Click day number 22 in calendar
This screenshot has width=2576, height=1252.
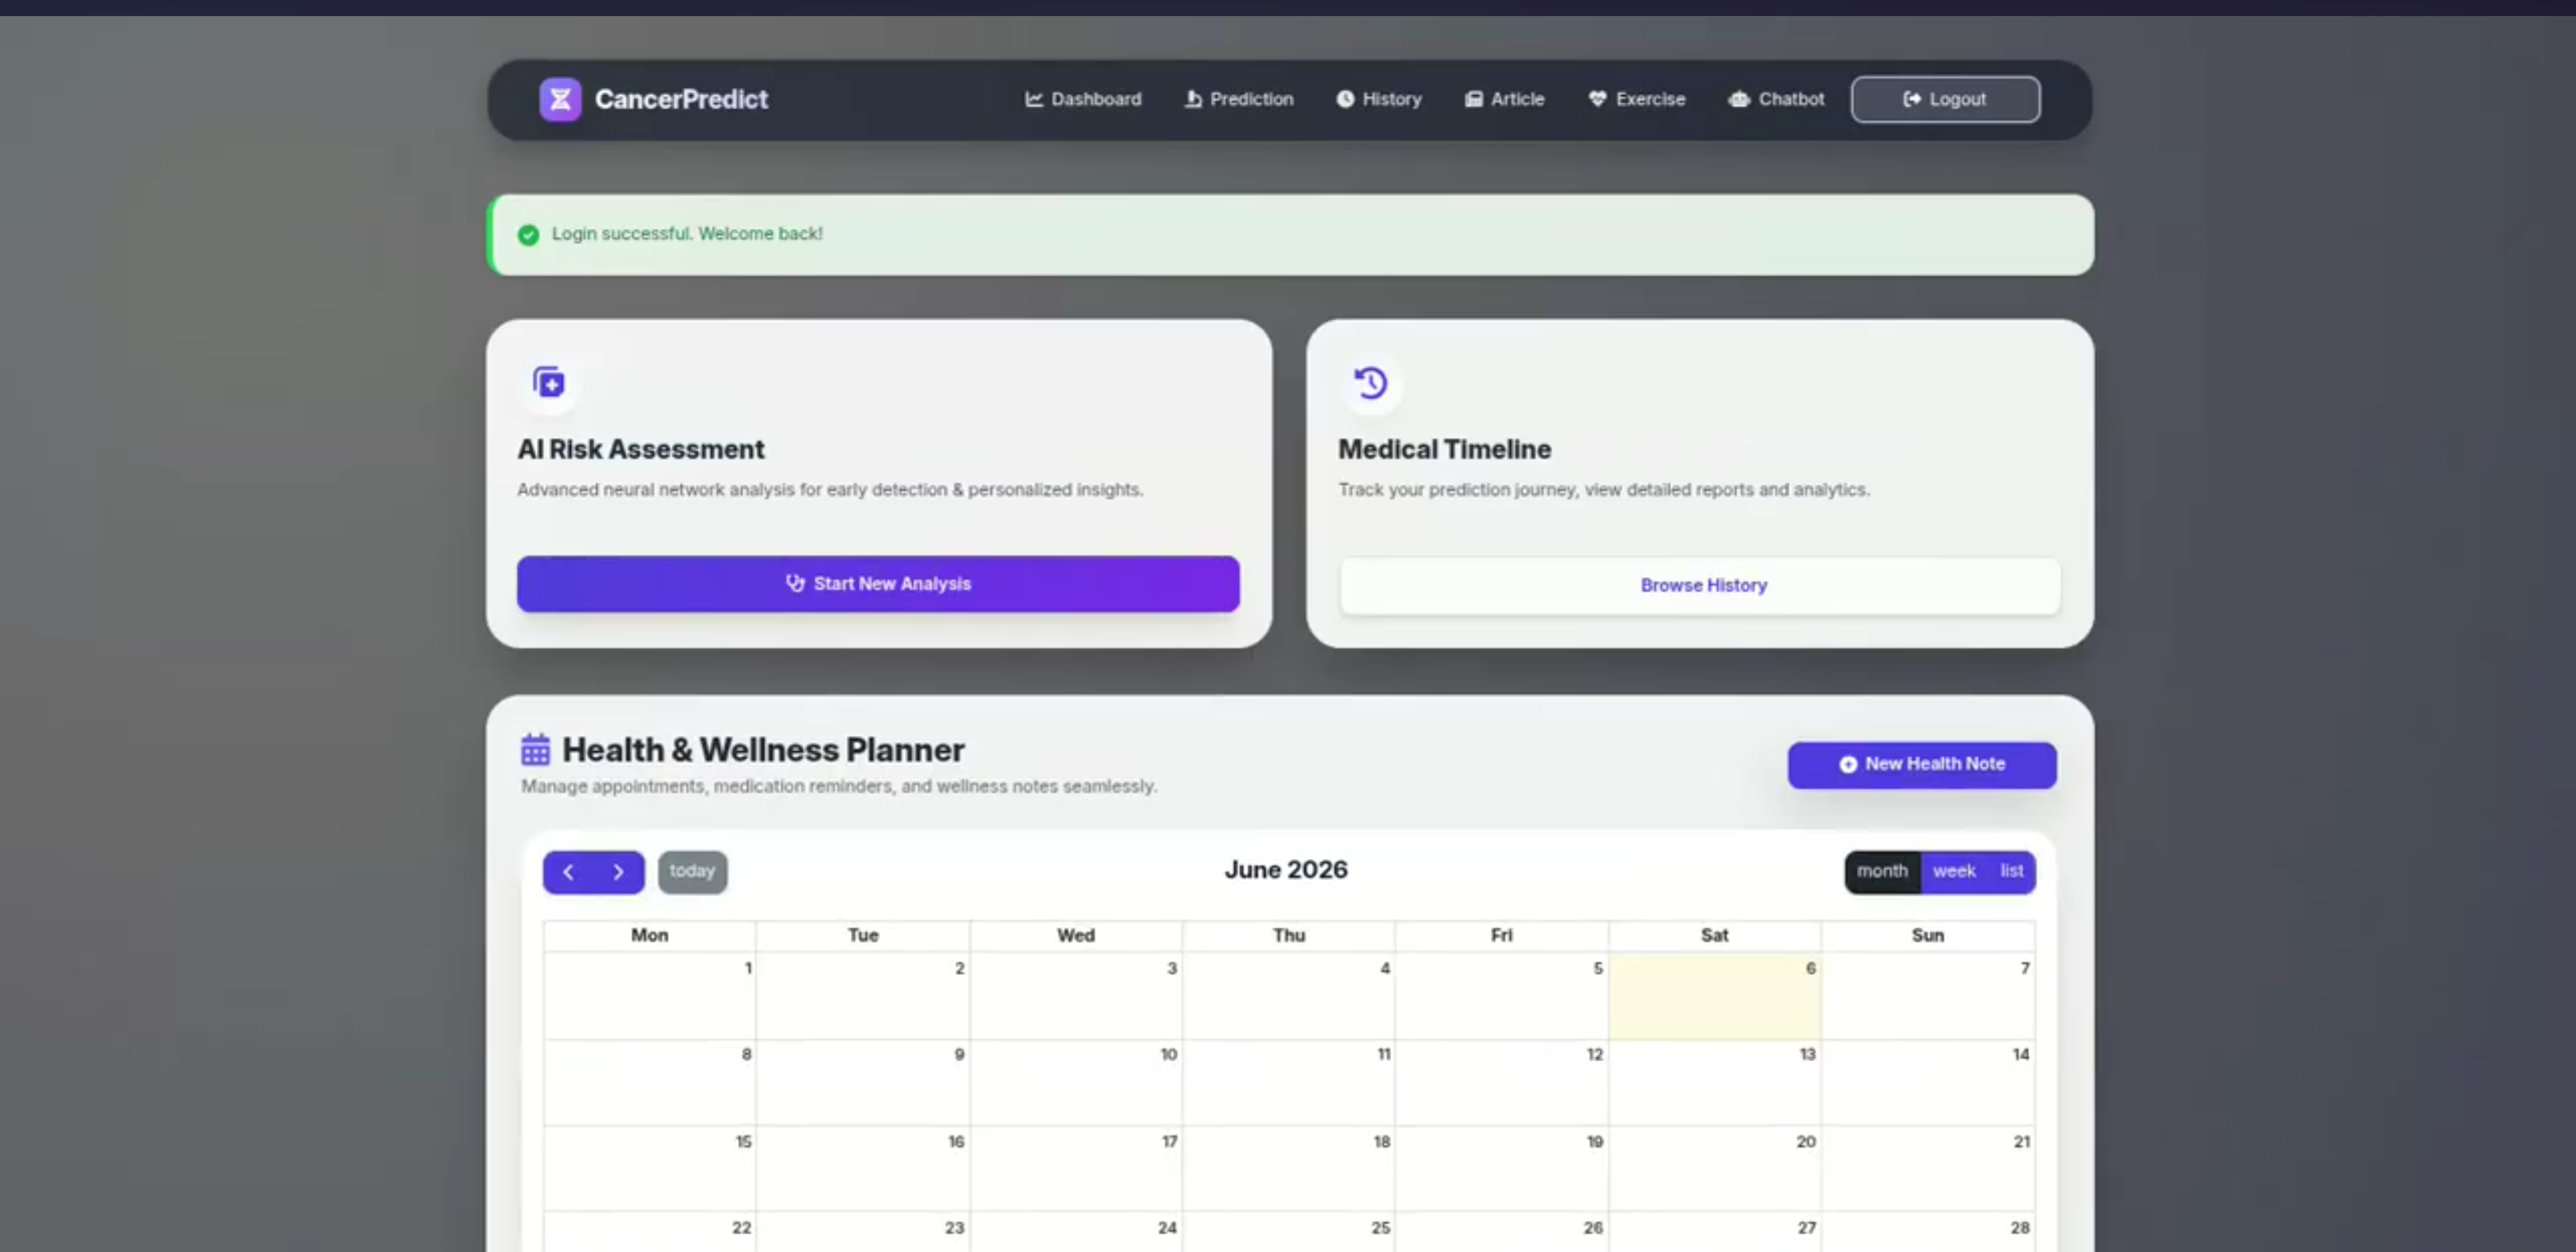741,1227
